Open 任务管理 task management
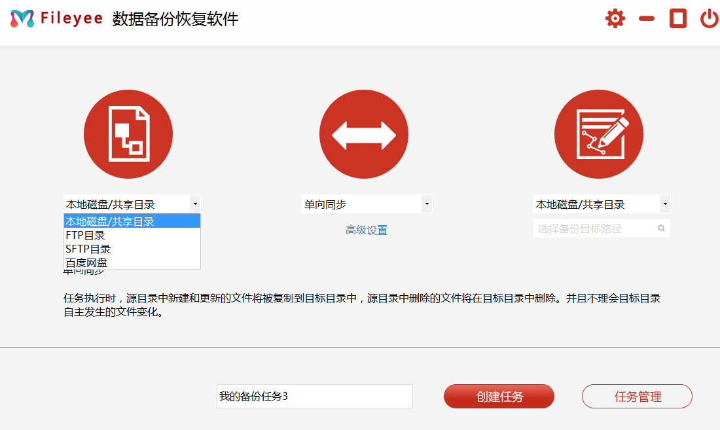Screen dimensions: 720x430 (637, 396)
